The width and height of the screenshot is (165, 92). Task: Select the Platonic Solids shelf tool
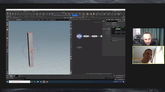tap(43, 14)
